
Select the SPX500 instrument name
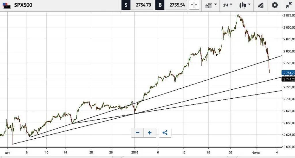23,5
